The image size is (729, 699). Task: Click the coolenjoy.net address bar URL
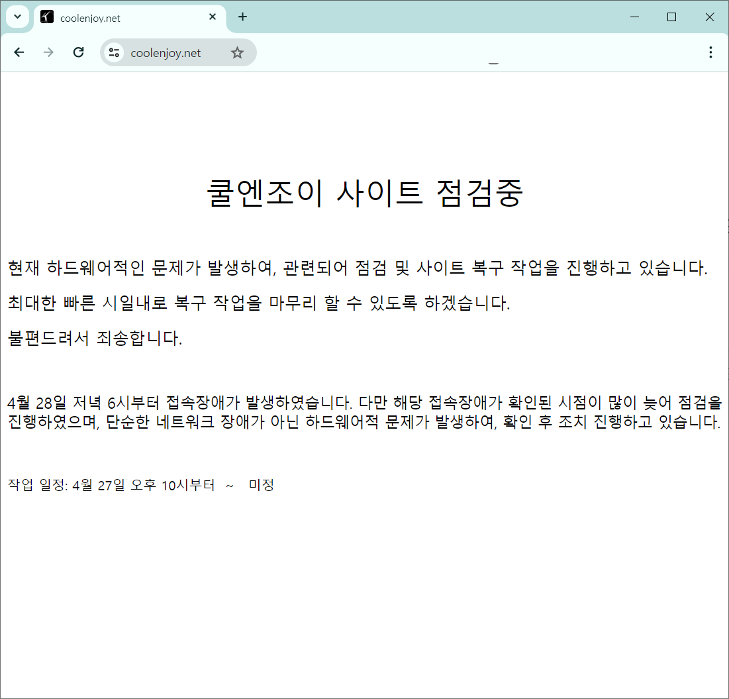click(166, 53)
